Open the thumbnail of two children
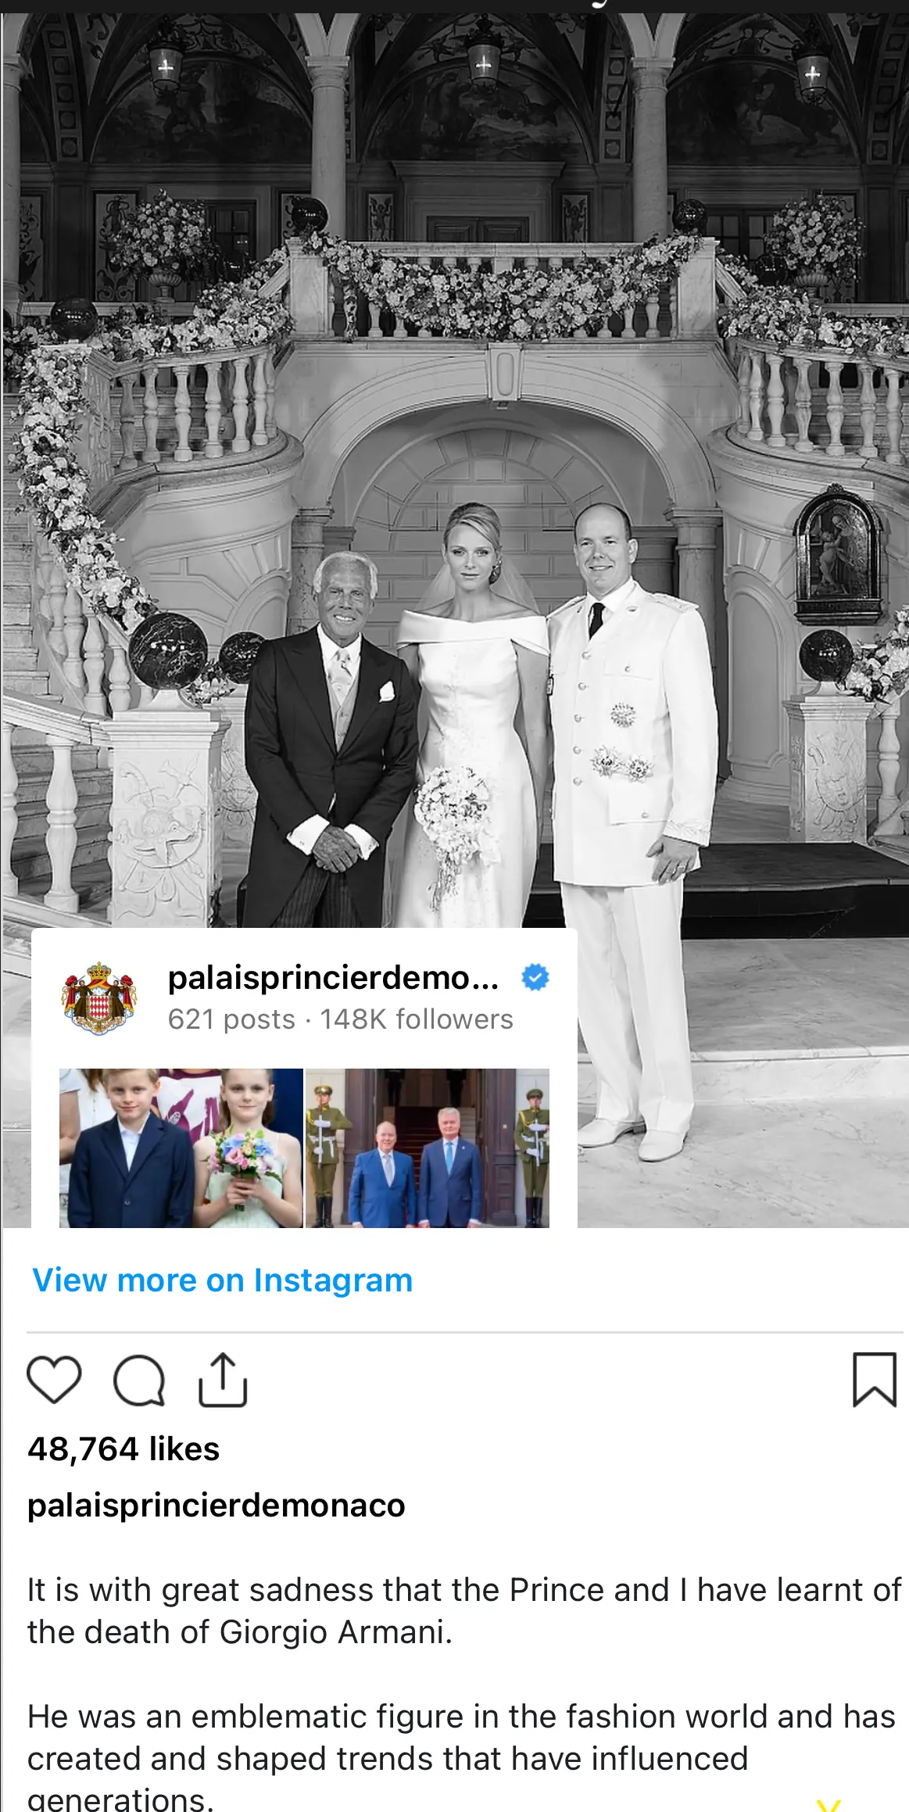This screenshot has height=1812, width=909. (181, 1148)
